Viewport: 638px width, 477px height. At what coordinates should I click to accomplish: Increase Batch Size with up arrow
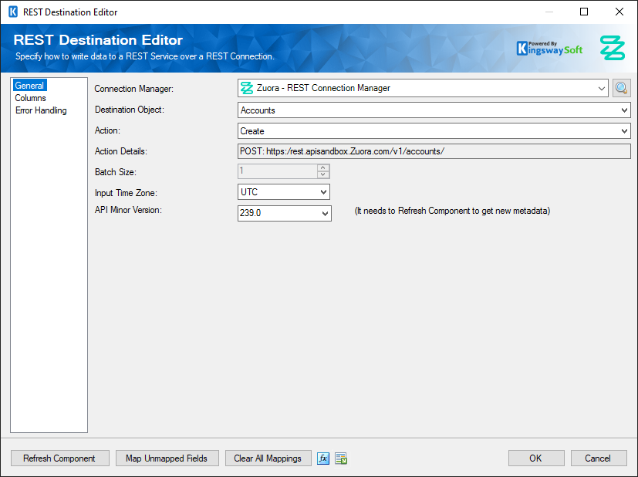point(323,167)
